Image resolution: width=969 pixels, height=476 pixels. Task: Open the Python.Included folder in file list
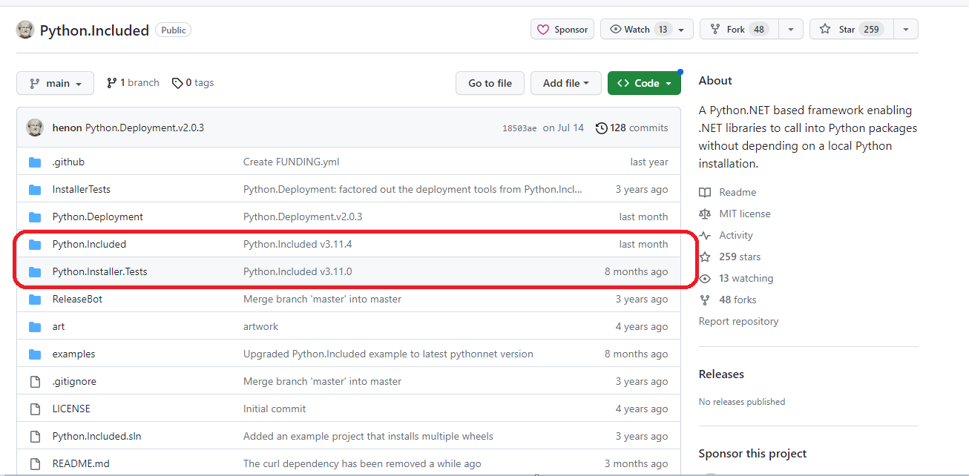point(89,244)
